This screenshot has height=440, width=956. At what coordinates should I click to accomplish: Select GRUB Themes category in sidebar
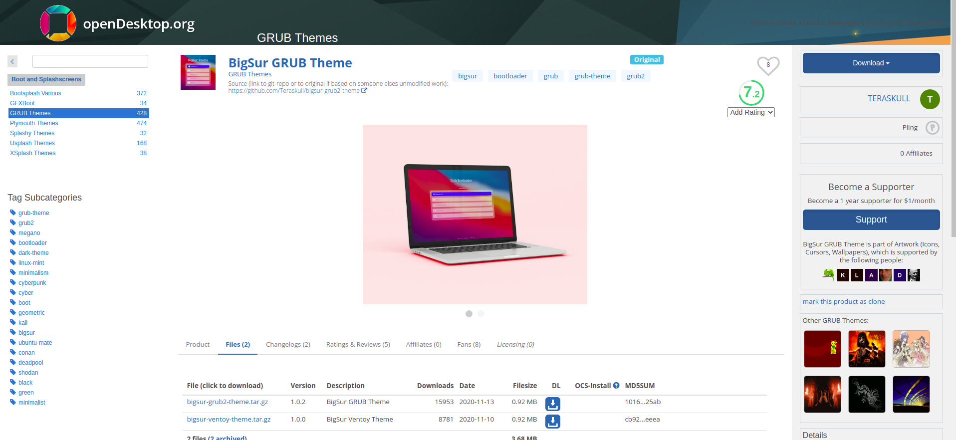(78, 113)
